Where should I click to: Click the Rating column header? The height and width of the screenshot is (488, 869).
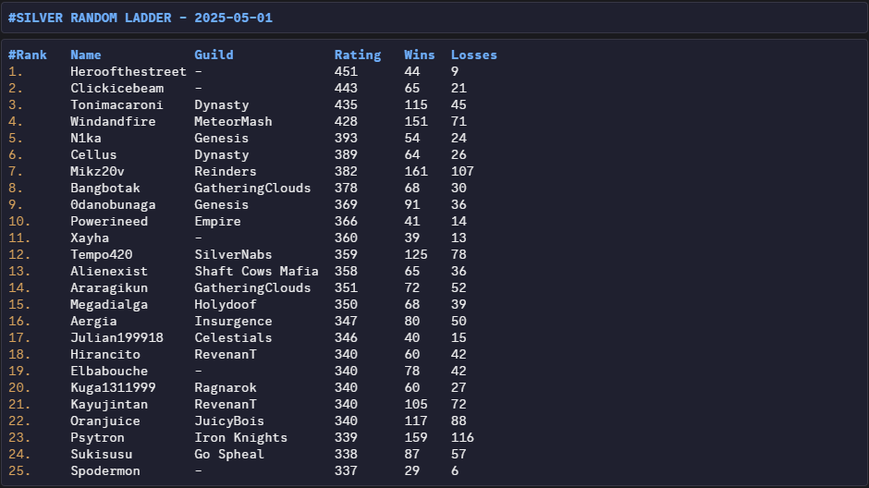click(x=358, y=55)
